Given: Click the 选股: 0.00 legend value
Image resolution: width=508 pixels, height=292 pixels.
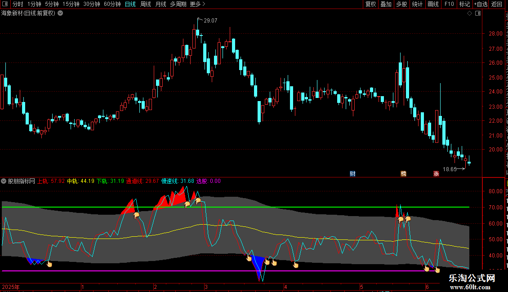Looking at the screenshot, I should 208,181.
